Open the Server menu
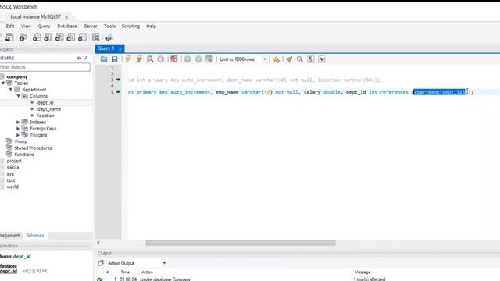 (x=91, y=26)
